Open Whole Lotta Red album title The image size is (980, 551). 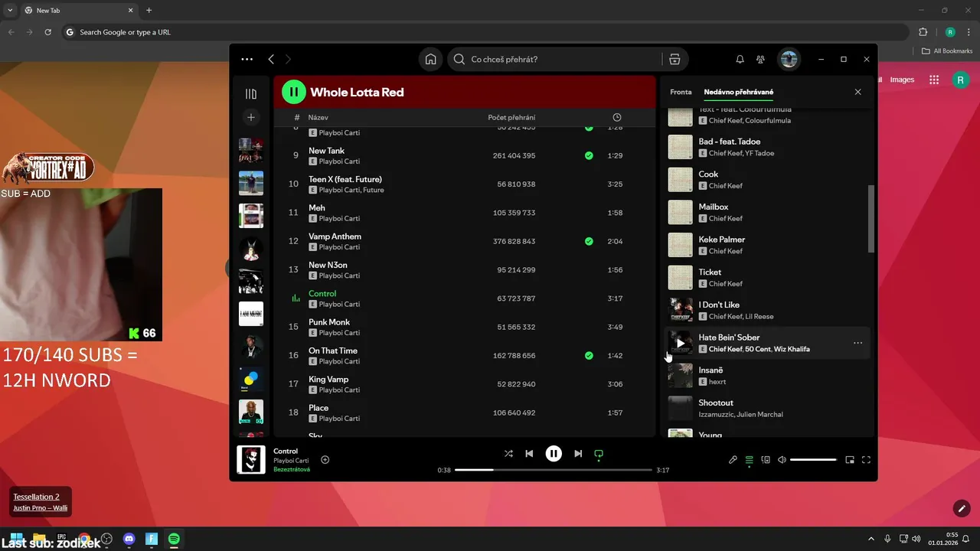coord(357,92)
